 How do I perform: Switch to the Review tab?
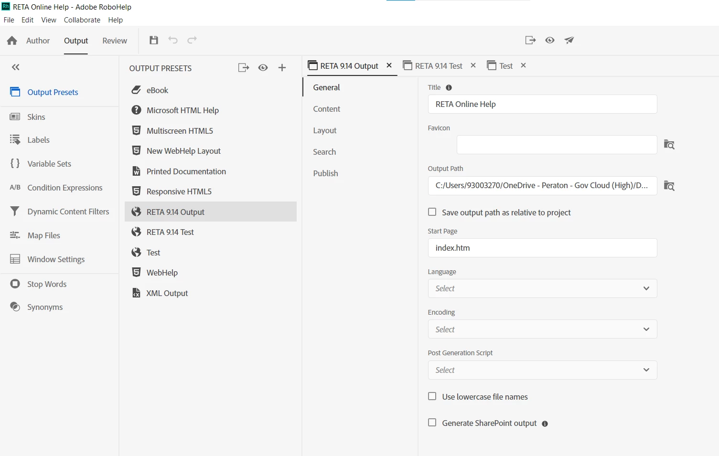(x=115, y=41)
